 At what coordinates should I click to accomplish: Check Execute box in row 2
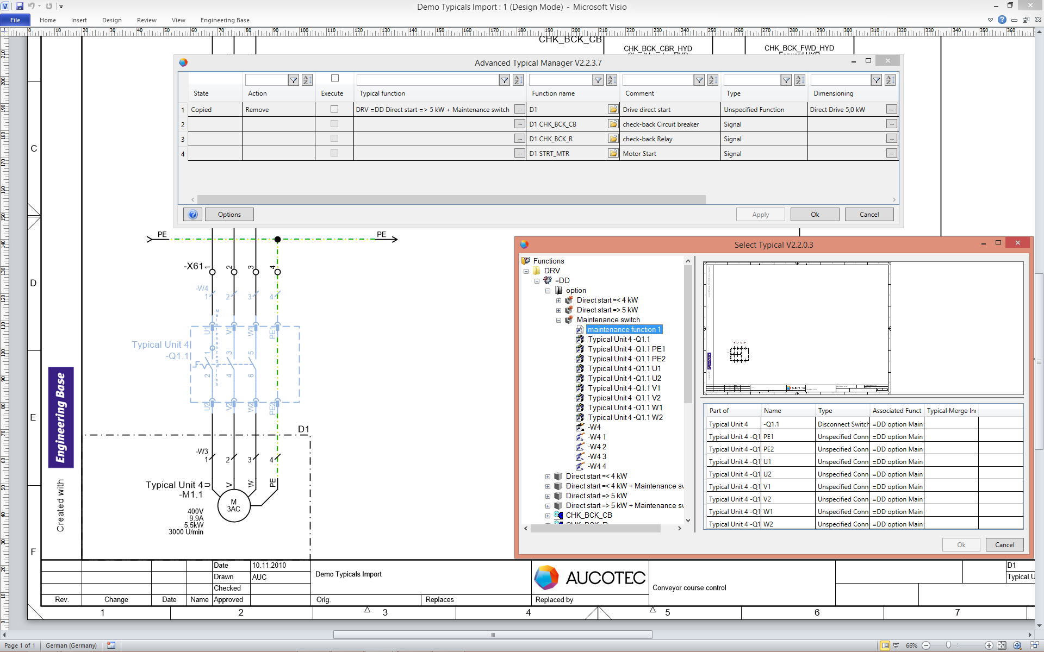[x=334, y=124]
